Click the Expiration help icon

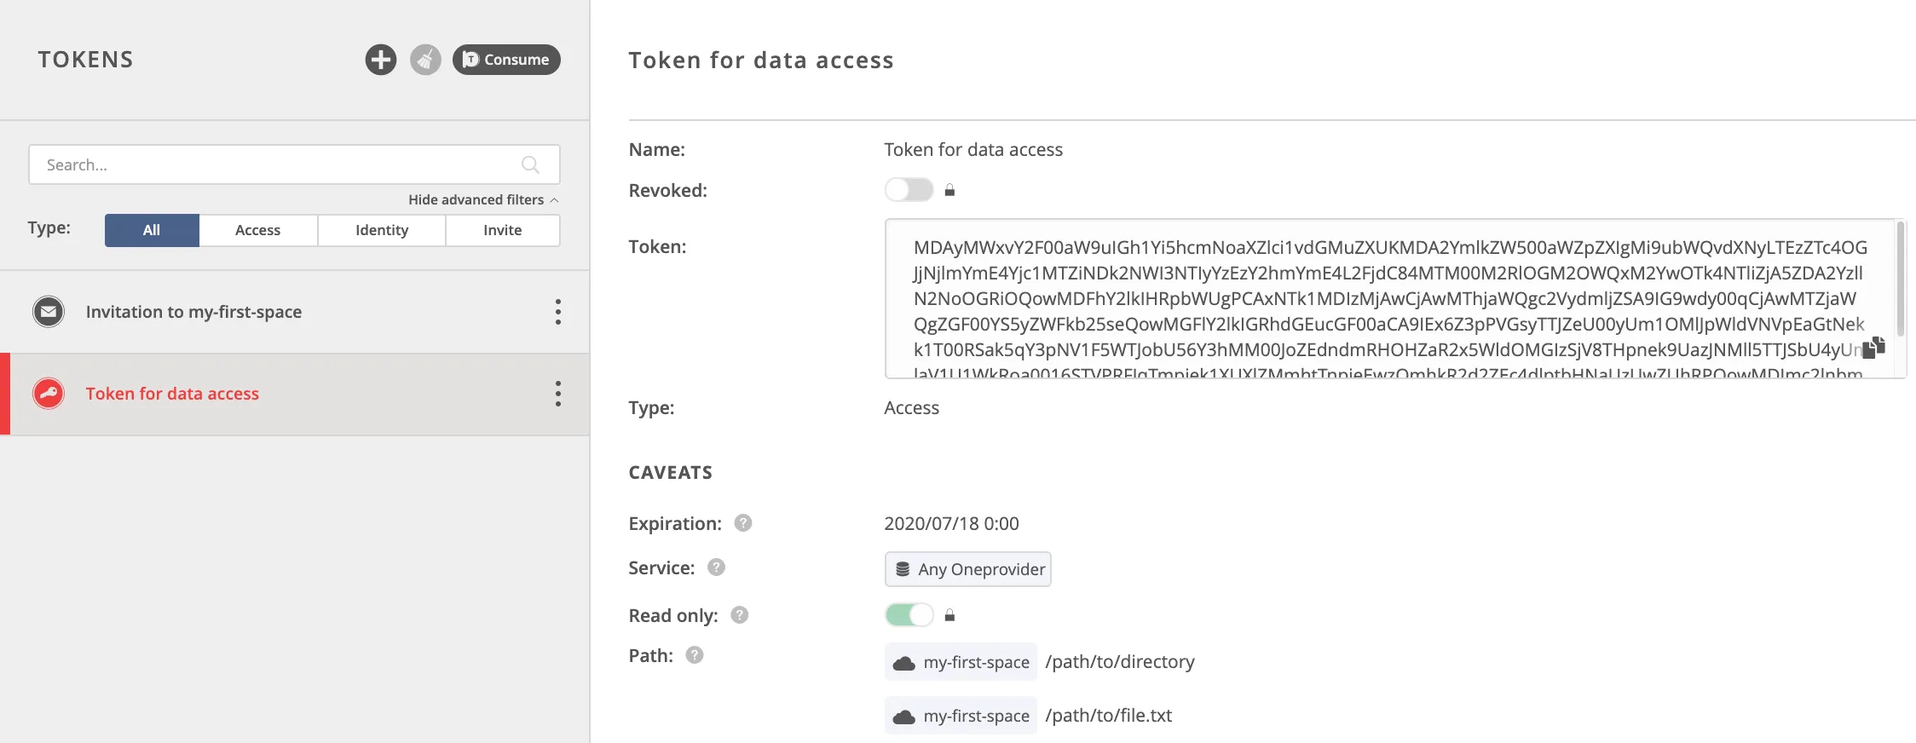tap(743, 523)
